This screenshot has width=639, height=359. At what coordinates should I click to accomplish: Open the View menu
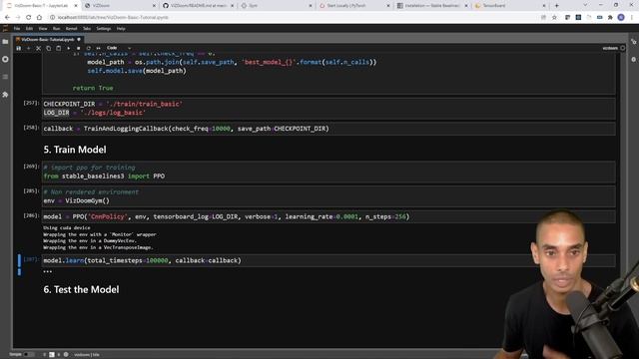click(43, 29)
